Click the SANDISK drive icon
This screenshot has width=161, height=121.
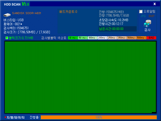7,15
